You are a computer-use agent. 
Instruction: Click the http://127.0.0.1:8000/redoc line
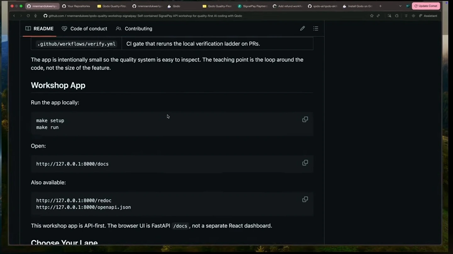pos(74,200)
